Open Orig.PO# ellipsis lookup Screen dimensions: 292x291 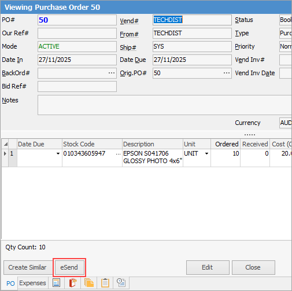tap(227, 73)
